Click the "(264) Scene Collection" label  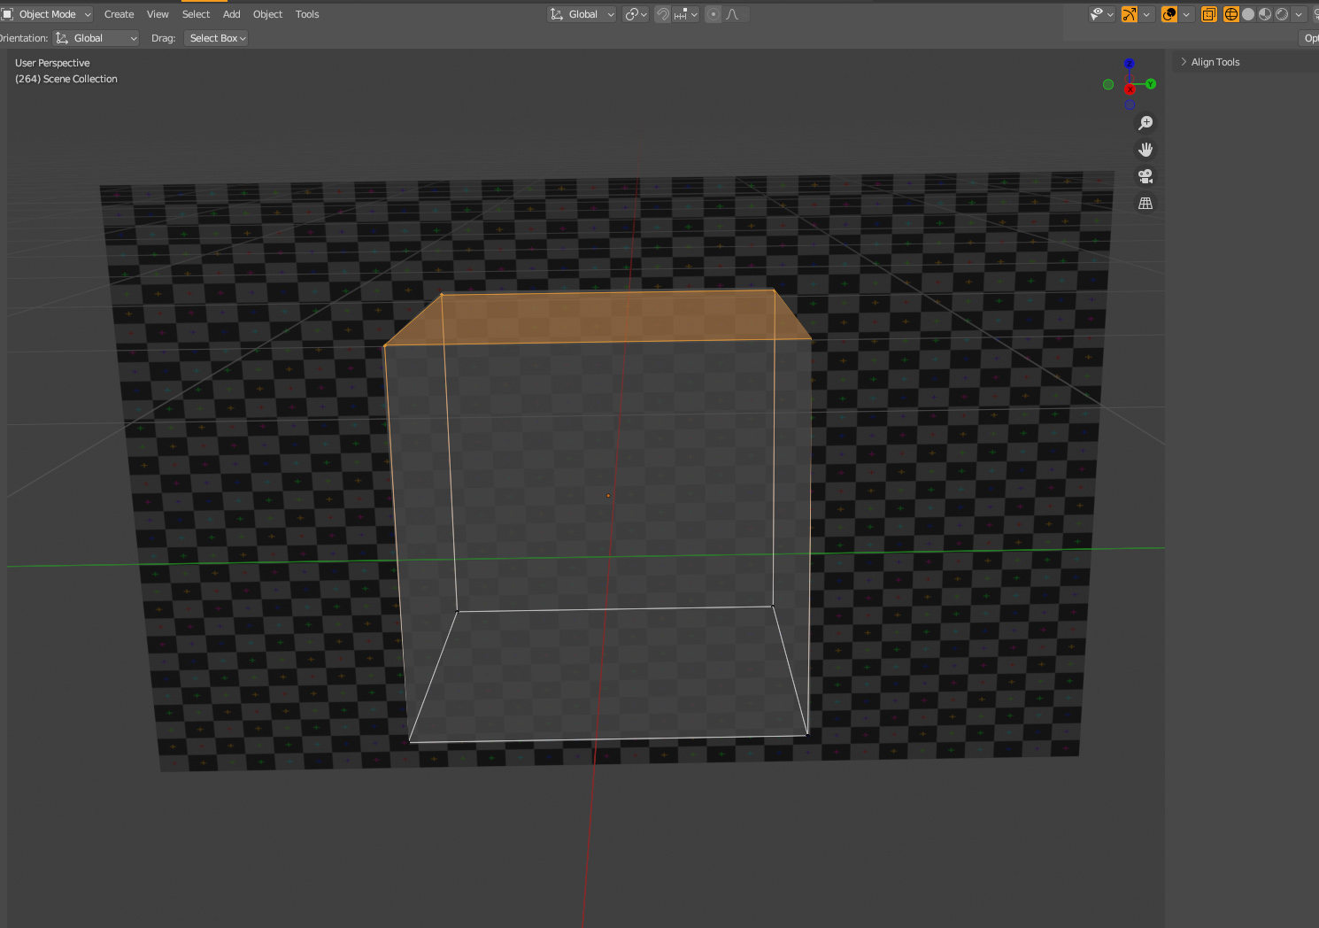(66, 79)
